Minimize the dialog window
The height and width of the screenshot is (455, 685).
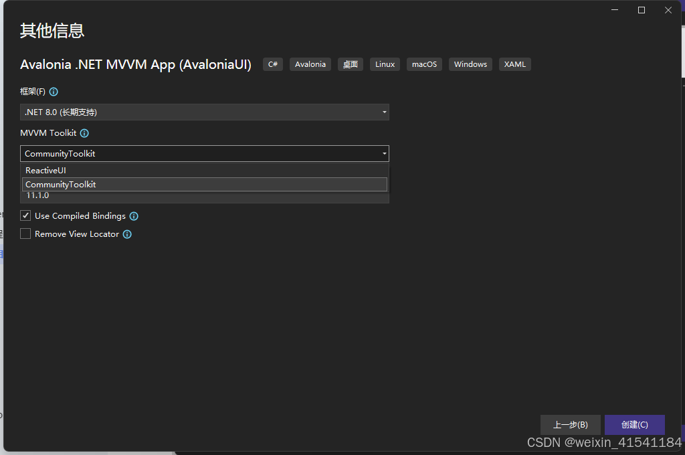615,10
